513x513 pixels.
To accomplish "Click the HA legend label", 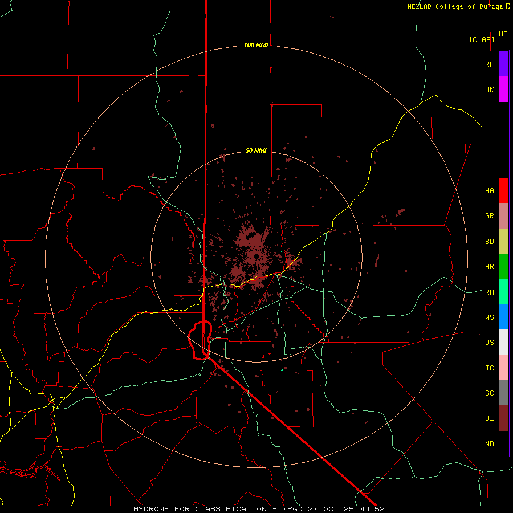I will point(489,190).
